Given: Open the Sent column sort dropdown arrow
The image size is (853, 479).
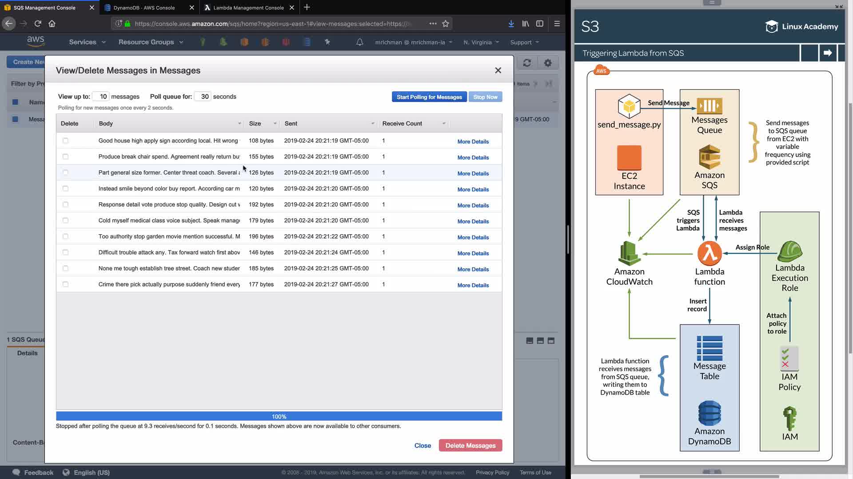Looking at the screenshot, I should click(x=373, y=124).
